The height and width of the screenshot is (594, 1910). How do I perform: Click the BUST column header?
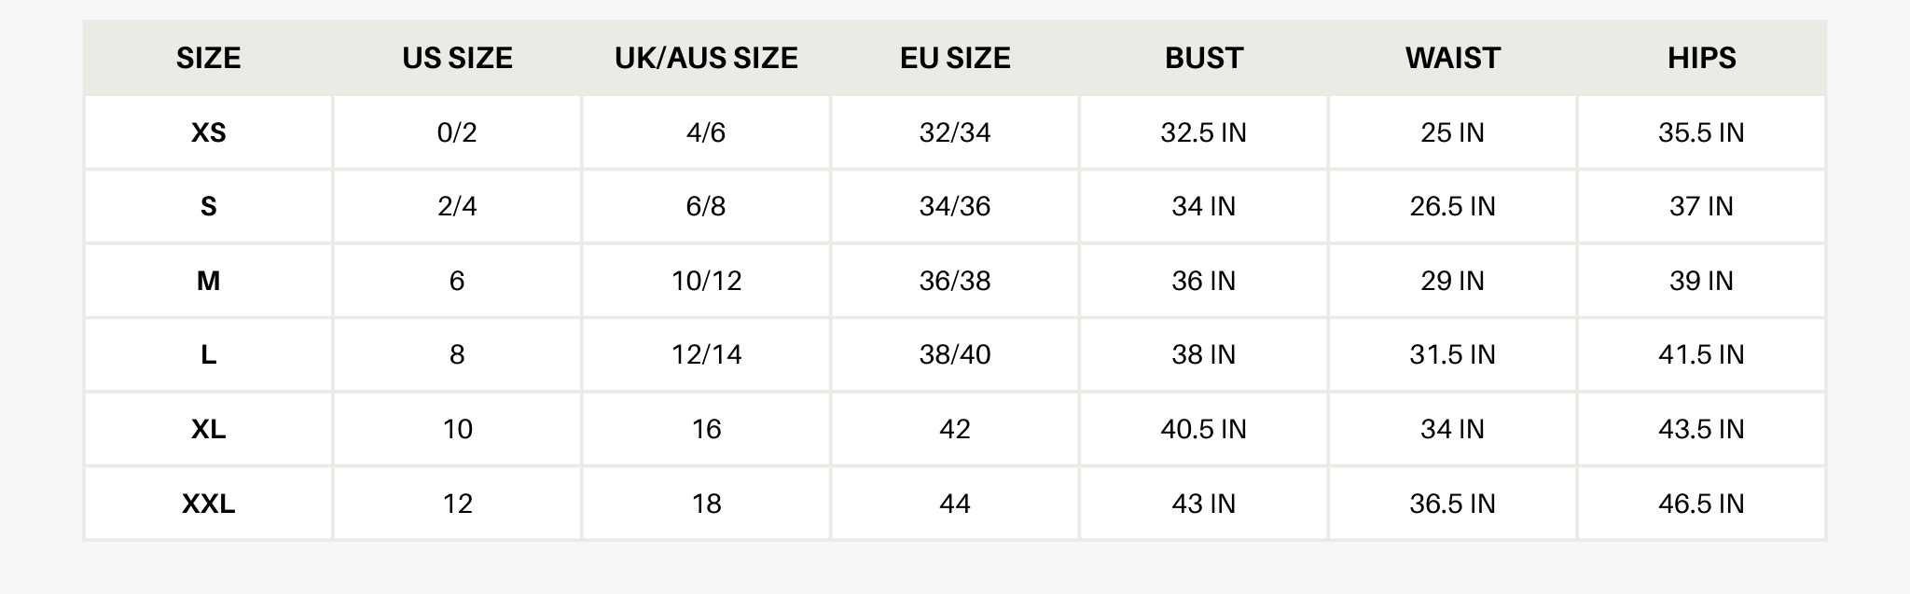pyautogui.click(x=1204, y=58)
